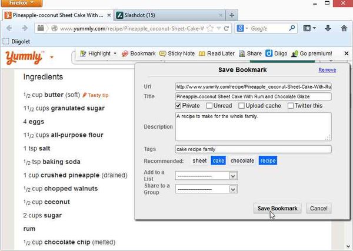353x251 pixels.
Task: Open the dropdown arrow beside Yummly logo
Action: [52, 58]
